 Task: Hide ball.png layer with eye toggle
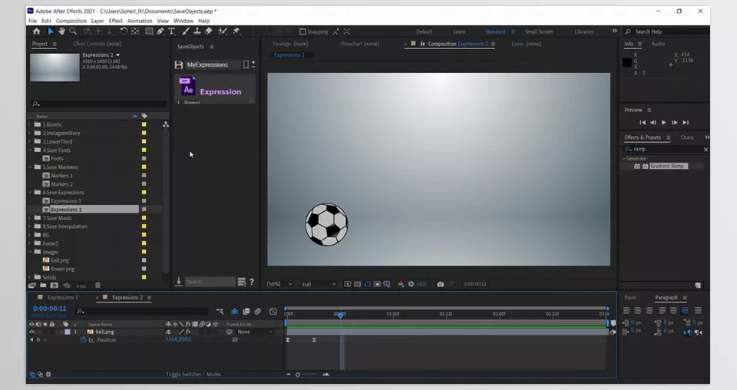click(32, 332)
